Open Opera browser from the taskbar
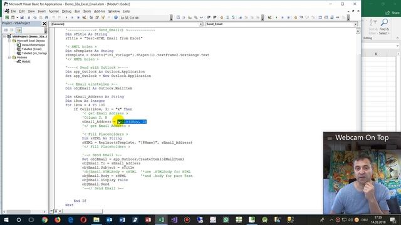Screen dimensions: 401x225 point(83,219)
